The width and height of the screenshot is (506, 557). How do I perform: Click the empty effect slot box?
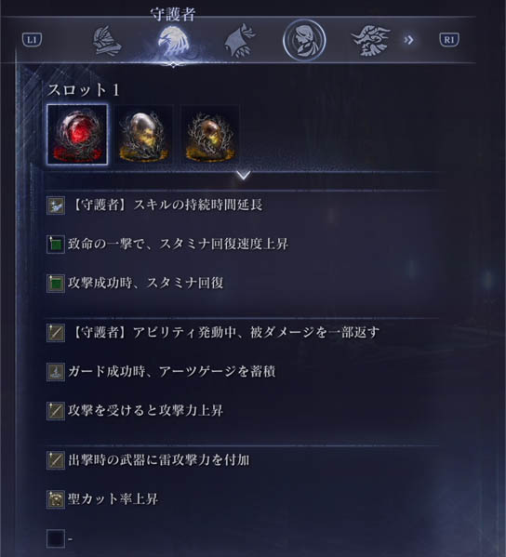(56, 539)
